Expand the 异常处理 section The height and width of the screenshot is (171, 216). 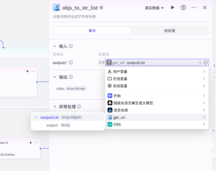(55, 106)
